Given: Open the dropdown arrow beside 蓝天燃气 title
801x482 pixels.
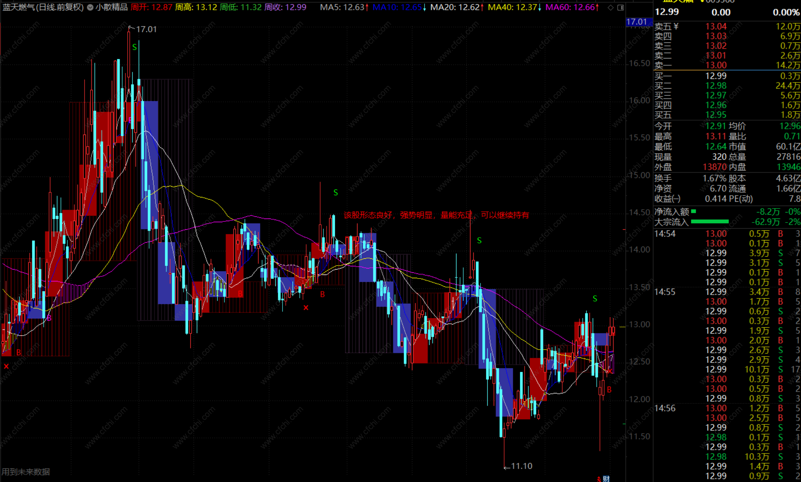Looking at the screenshot, I should click(x=90, y=7).
